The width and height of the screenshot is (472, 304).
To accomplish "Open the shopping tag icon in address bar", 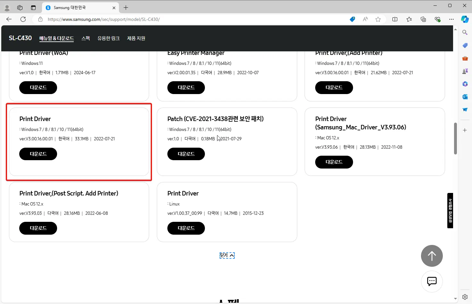I will pyautogui.click(x=352, y=19).
